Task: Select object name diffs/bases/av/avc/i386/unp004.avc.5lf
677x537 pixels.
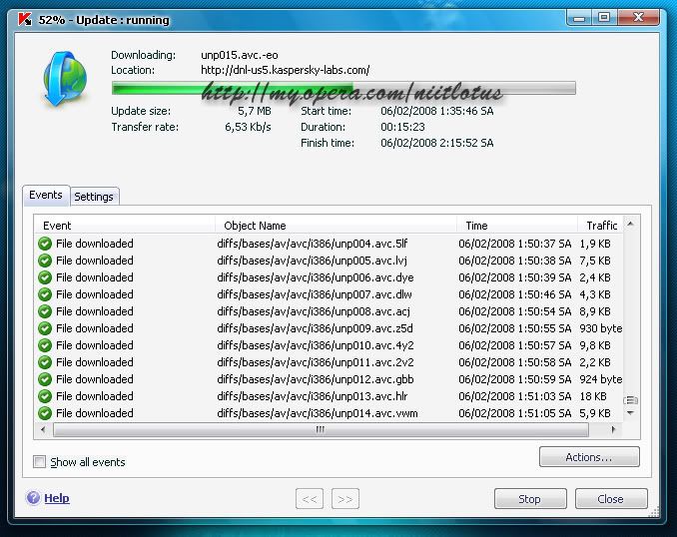Action: tap(313, 244)
